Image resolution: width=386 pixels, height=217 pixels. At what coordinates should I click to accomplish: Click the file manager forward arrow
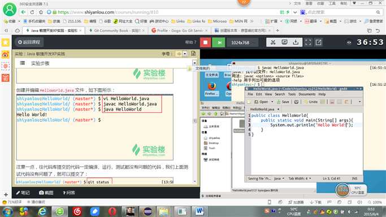tap(209, 114)
